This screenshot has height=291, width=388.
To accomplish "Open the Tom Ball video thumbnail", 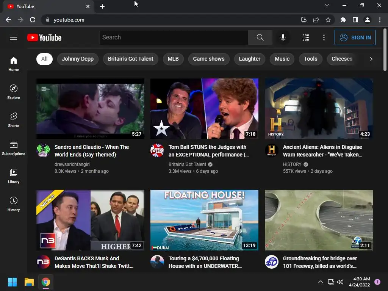I will click(x=204, y=109).
